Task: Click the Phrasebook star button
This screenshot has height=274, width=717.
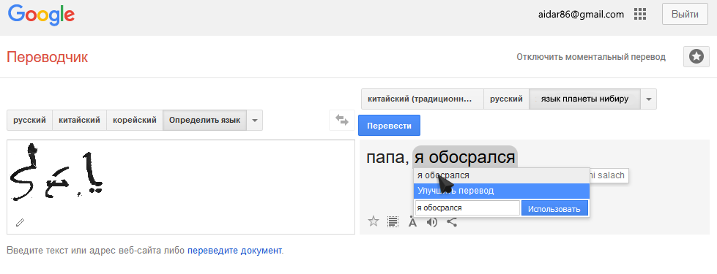Action: coord(696,57)
